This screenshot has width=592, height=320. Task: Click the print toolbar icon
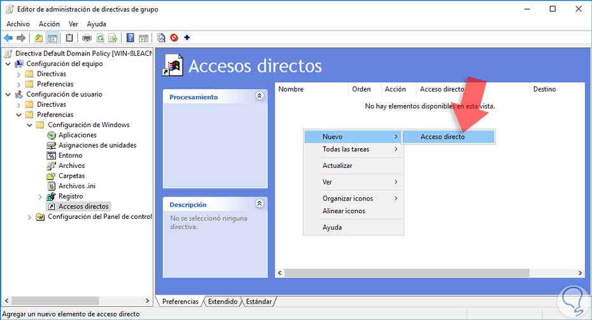87,38
